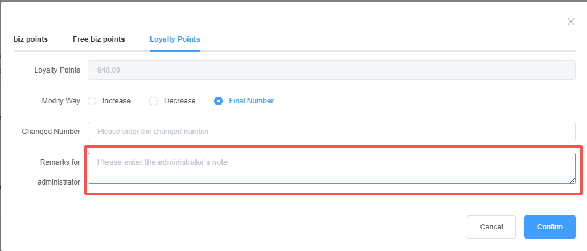The height and width of the screenshot is (251, 587).
Task: Open the Free biz points tab
Action: coord(99,39)
